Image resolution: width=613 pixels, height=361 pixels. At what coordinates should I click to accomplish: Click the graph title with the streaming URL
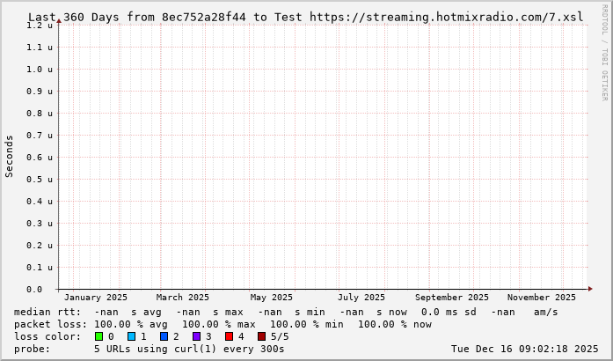(x=305, y=17)
